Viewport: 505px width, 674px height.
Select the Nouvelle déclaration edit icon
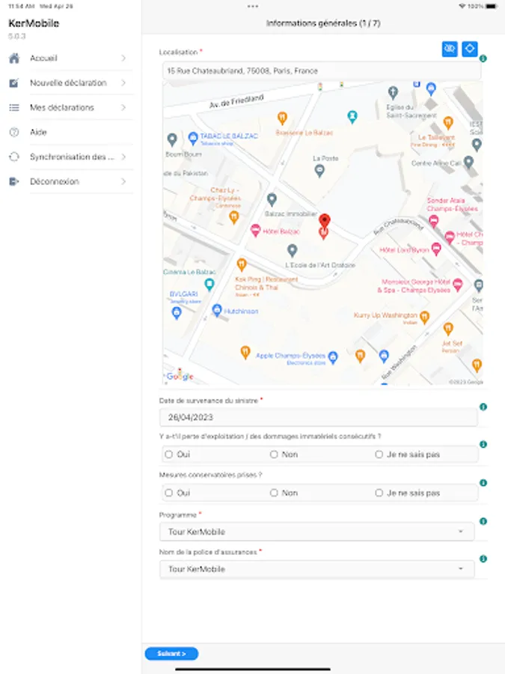click(14, 83)
